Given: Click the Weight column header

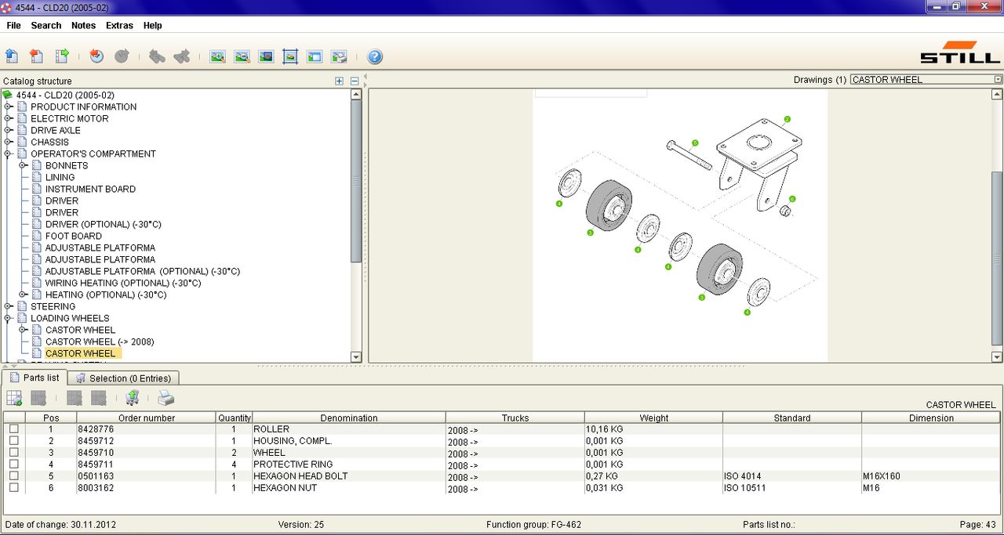Looking at the screenshot, I should click(653, 418).
